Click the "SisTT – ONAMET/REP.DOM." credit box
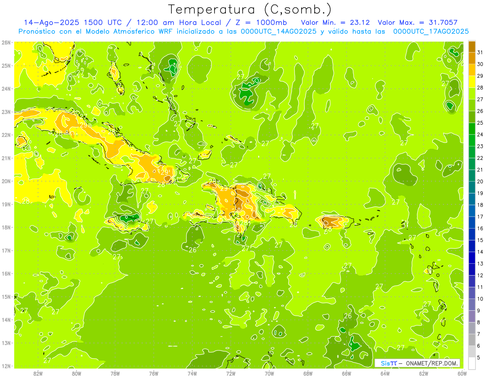This screenshot has width=491, height=379. click(x=417, y=363)
